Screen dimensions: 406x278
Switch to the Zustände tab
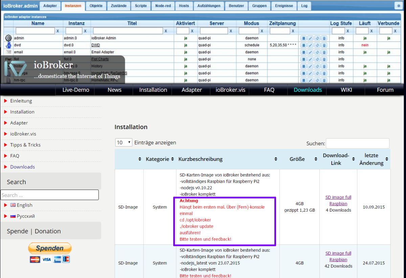118,6
